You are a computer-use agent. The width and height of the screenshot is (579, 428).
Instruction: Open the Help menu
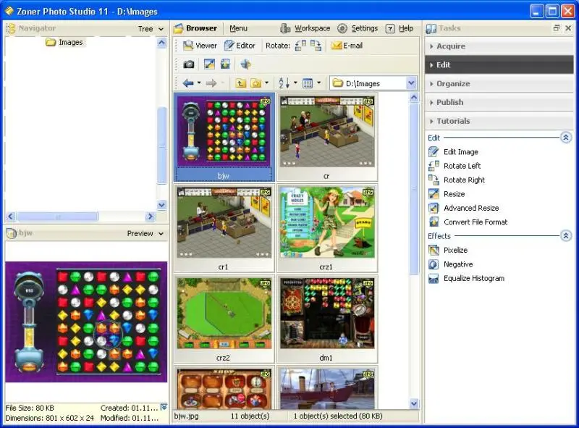400,28
